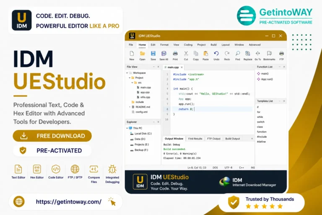Close the Output Window pane

coord(252,139)
